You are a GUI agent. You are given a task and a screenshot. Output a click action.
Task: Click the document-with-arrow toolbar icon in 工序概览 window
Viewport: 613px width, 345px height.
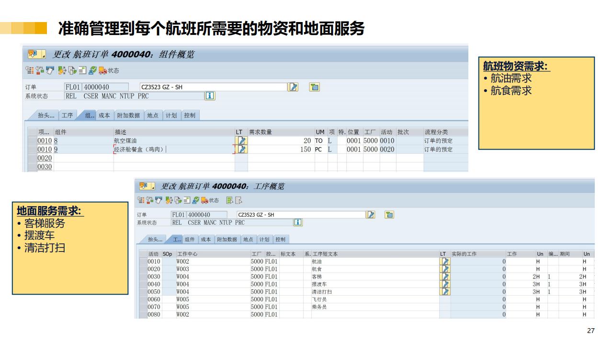(x=177, y=200)
